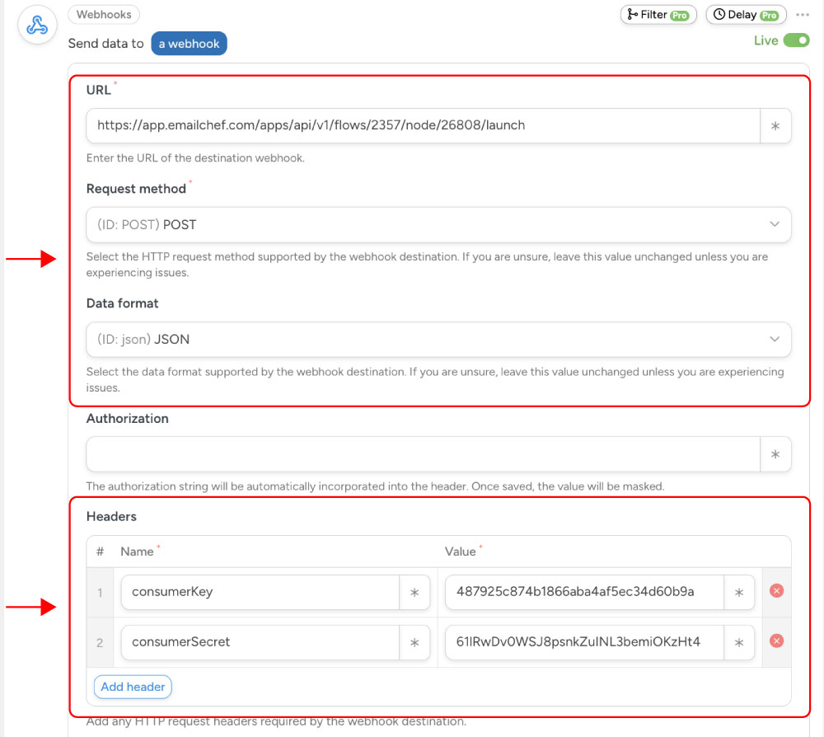Select the 'a webhook' destination button
The width and height of the screenshot is (824, 737).
(189, 43)
